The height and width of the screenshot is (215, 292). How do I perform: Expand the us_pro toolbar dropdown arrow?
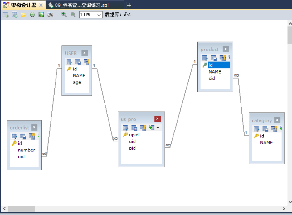(158, 128)
